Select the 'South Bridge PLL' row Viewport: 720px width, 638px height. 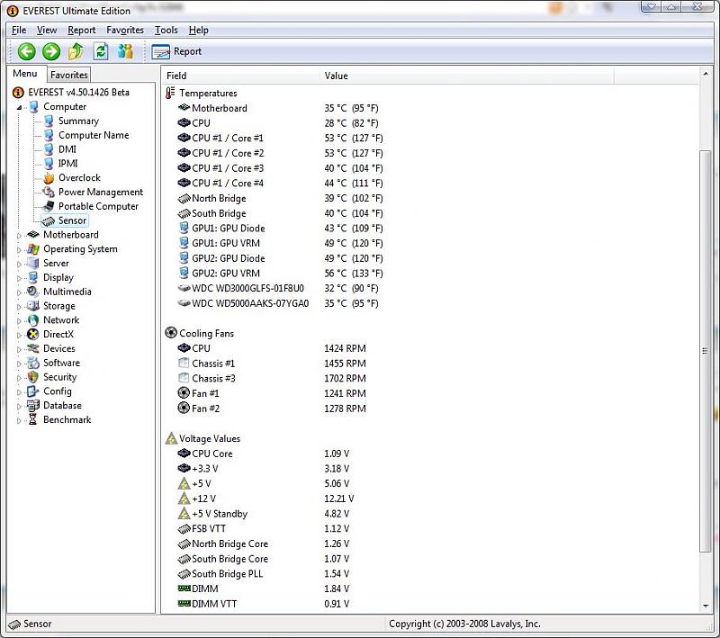click(264, 574)
